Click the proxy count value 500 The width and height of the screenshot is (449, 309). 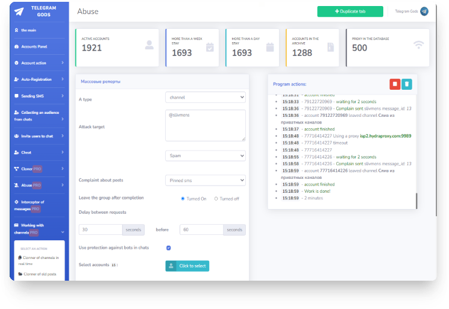359,48
